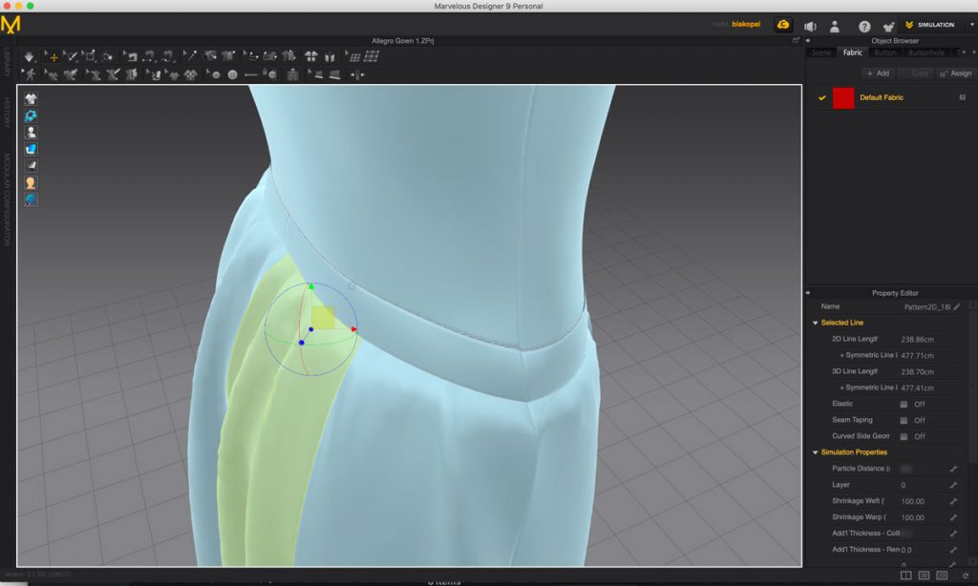Click the garment sparkle icon in header
The width and height of the screenshot is (978, 586).
888,26
